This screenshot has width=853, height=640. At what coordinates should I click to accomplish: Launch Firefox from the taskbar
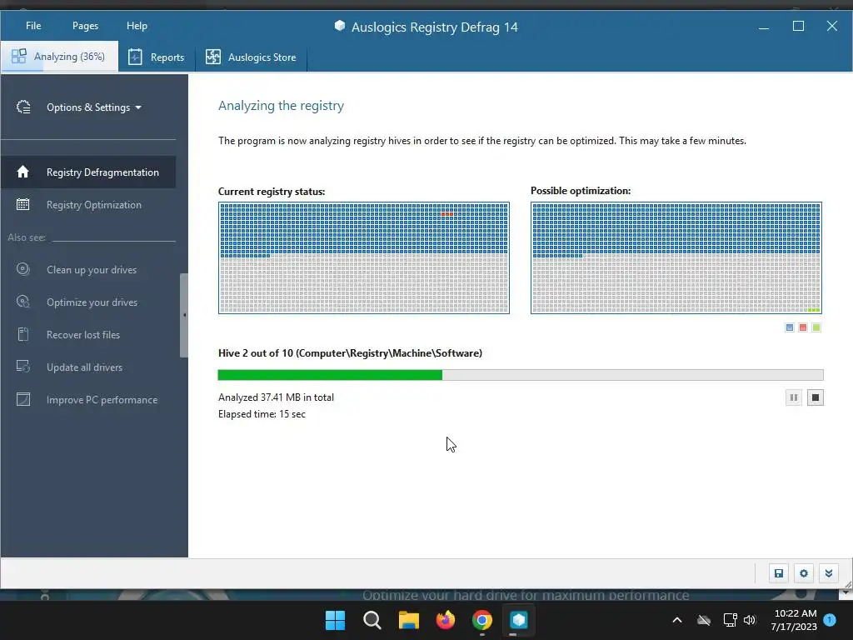(x=446, y=620)
